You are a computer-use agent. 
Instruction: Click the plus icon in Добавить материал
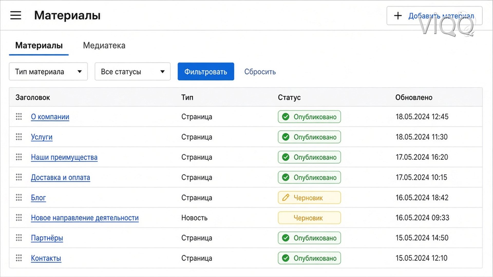[x=398, y=16]
